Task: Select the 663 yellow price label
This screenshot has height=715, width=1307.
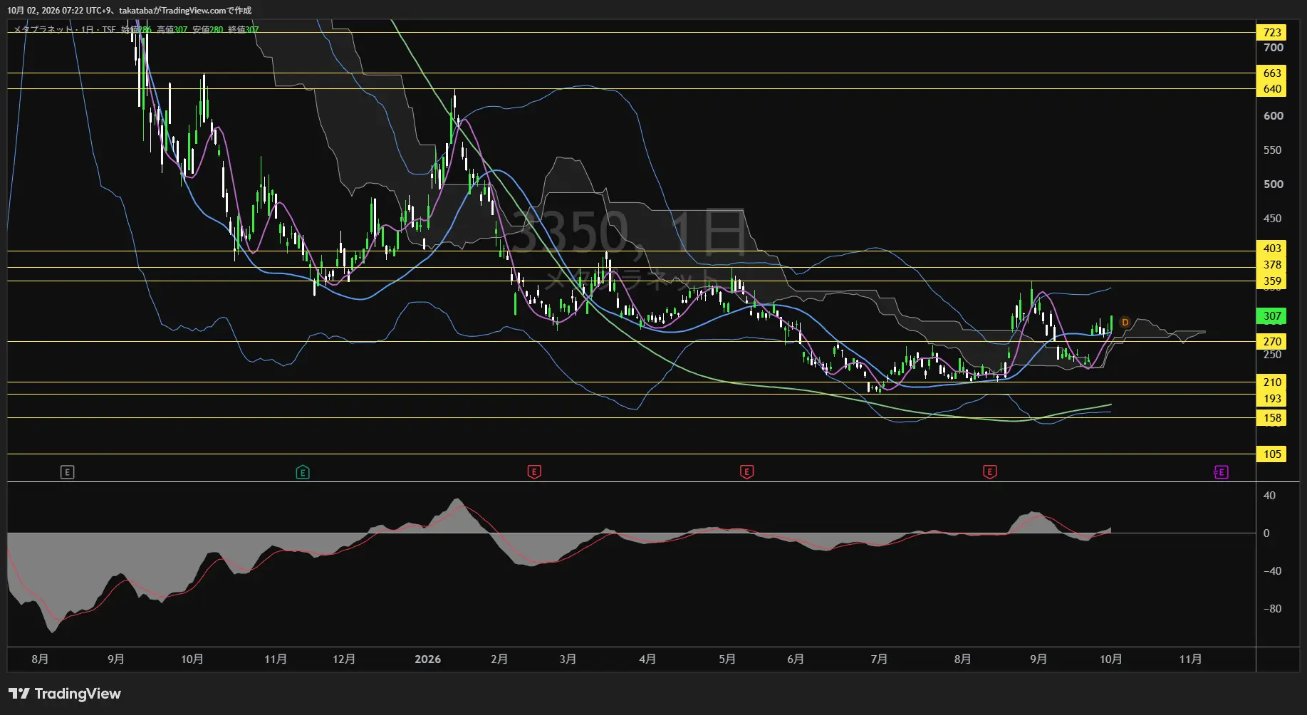Action: pyautogui.click(x=1272, y=73)
